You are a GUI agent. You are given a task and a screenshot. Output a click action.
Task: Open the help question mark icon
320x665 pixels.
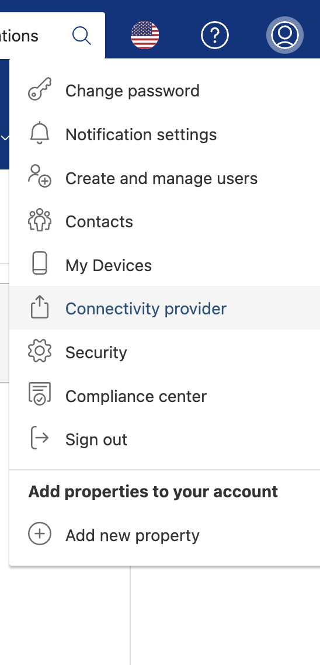tap(214, 35)
